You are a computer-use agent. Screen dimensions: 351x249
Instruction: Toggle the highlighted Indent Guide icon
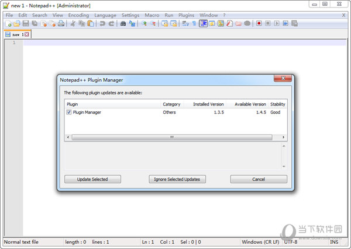point(203,23)
